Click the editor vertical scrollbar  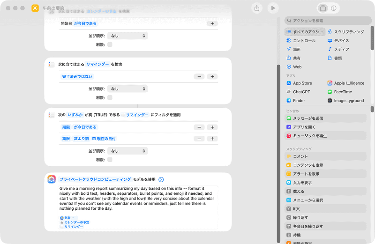coord(278,153)
